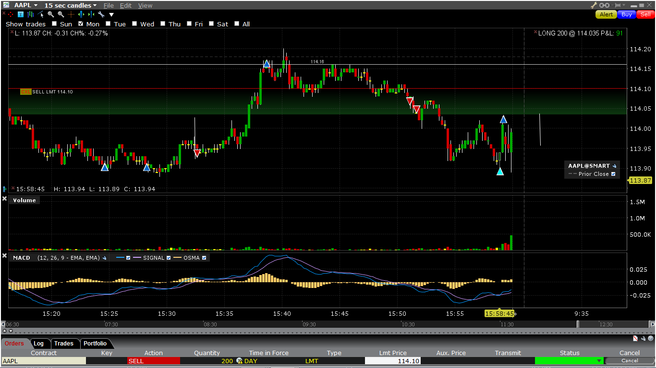The height and width of the screenshot is (368, 656).
Task: Open chart parameters with blue wrench icon
Action: [x=101, y=14]
